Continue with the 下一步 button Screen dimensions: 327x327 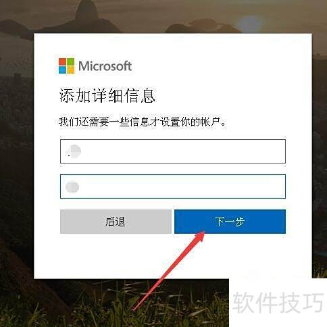[x=230, y=222]
